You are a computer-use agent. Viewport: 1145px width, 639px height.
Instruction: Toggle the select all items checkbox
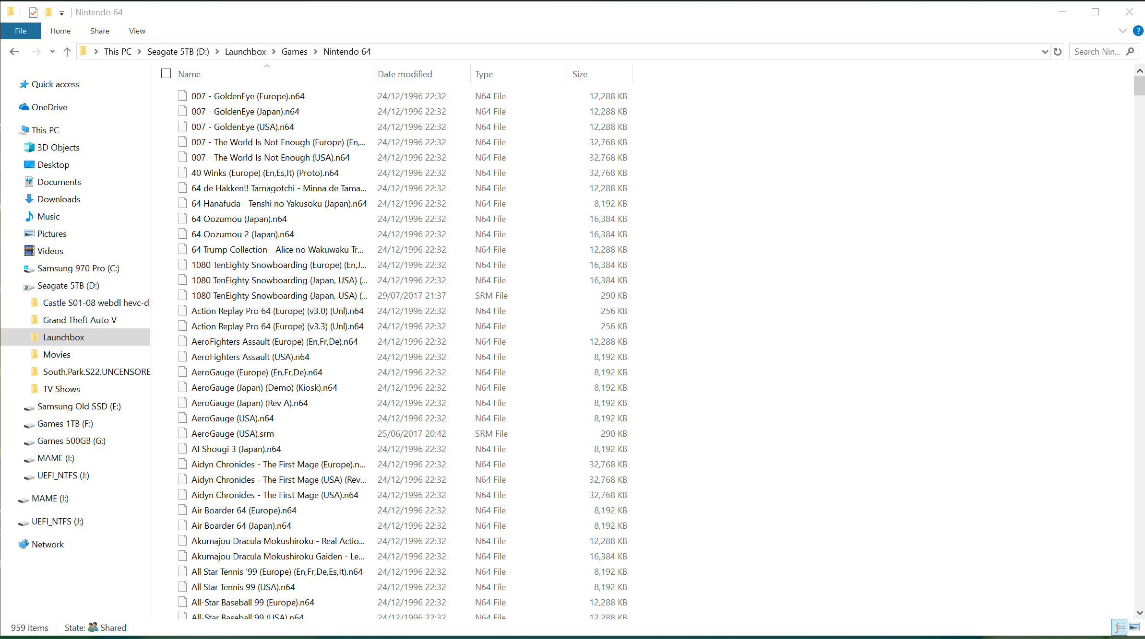(166, 73)
